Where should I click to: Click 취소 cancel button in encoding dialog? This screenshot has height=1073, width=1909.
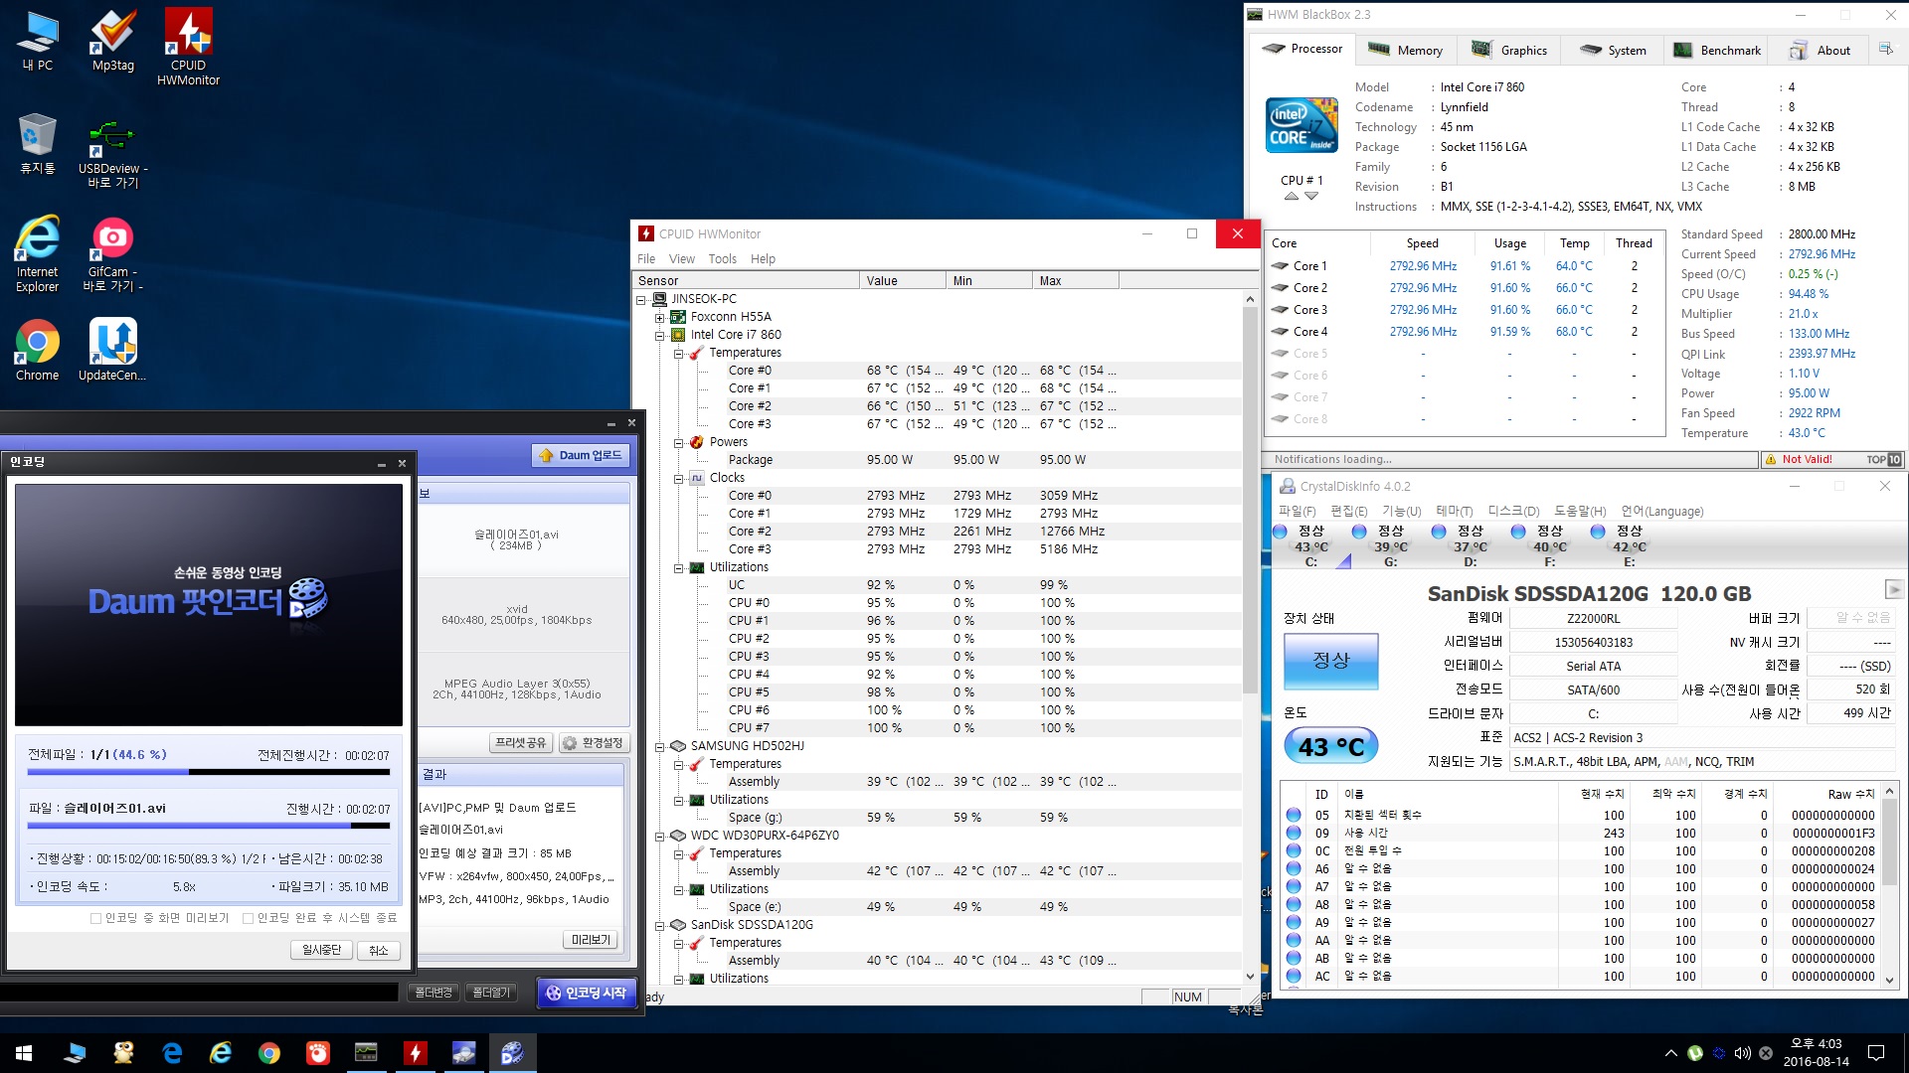pyautogui.click(x=378, y=950)
